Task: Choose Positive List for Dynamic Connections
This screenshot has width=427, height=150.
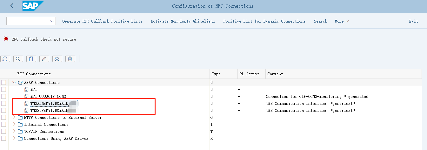Action: pyautogui.click(x=264, y=21)
